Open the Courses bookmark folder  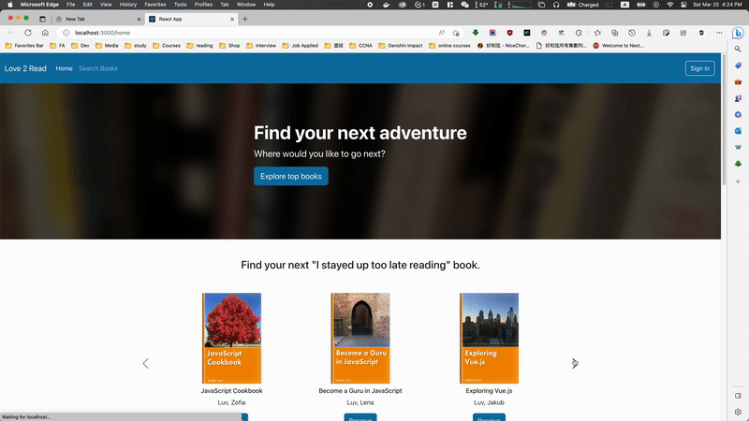pos(167,46)
